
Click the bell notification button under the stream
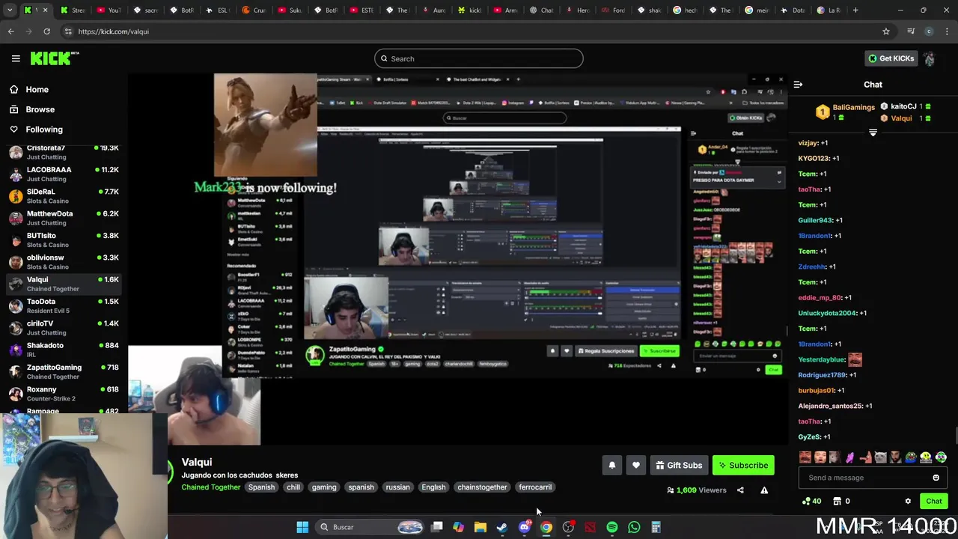coord(611,465)
